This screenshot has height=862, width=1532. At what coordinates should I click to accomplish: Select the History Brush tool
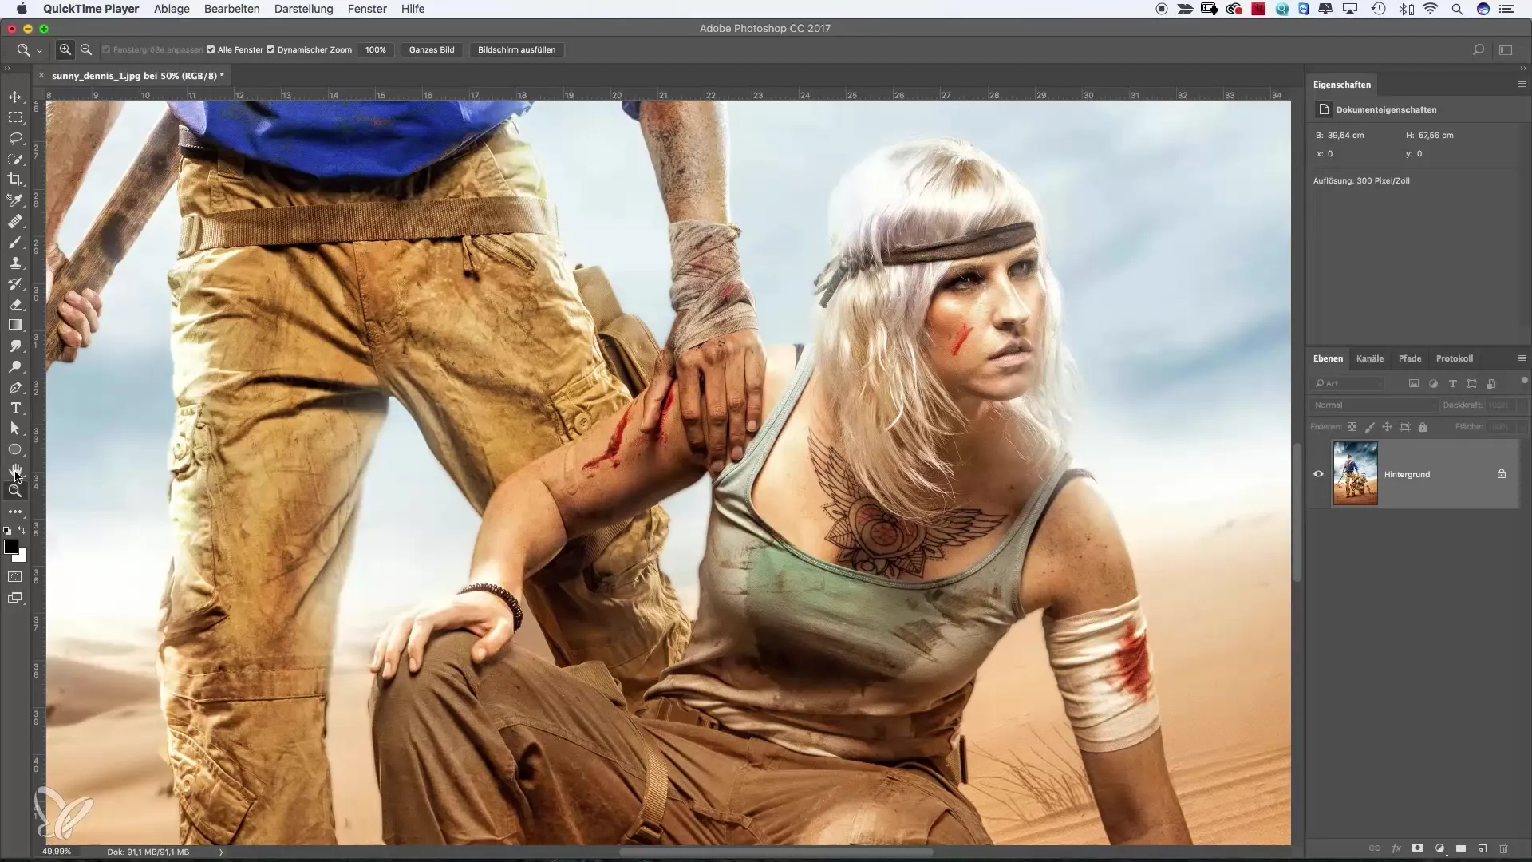(x=15, y=283)
